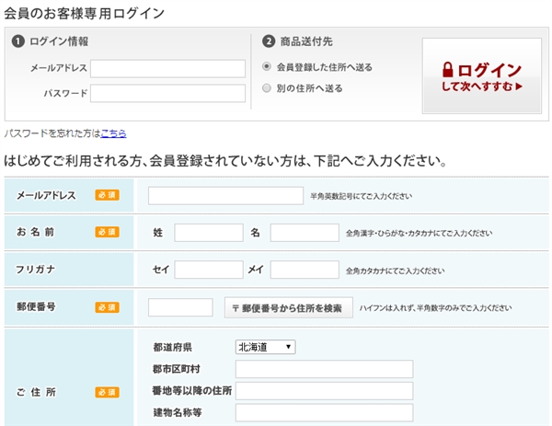
Task: Click hint text 全角カタカナにてご入力ください
Action: tap(395, 271)
